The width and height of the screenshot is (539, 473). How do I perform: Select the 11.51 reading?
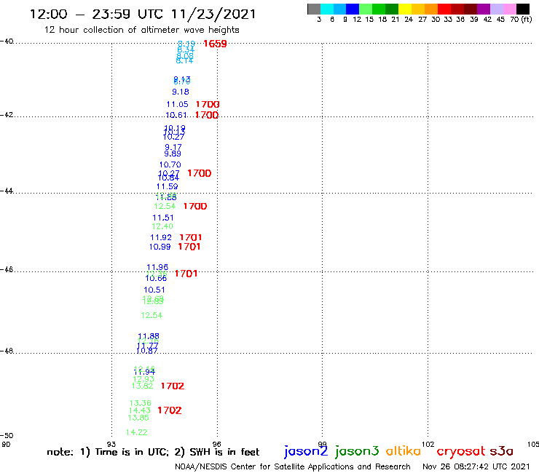163,218
